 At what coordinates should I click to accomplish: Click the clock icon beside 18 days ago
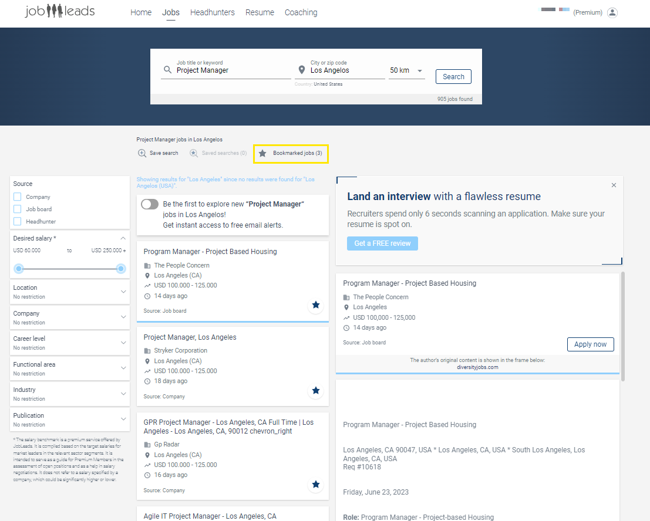coord(147,381)
